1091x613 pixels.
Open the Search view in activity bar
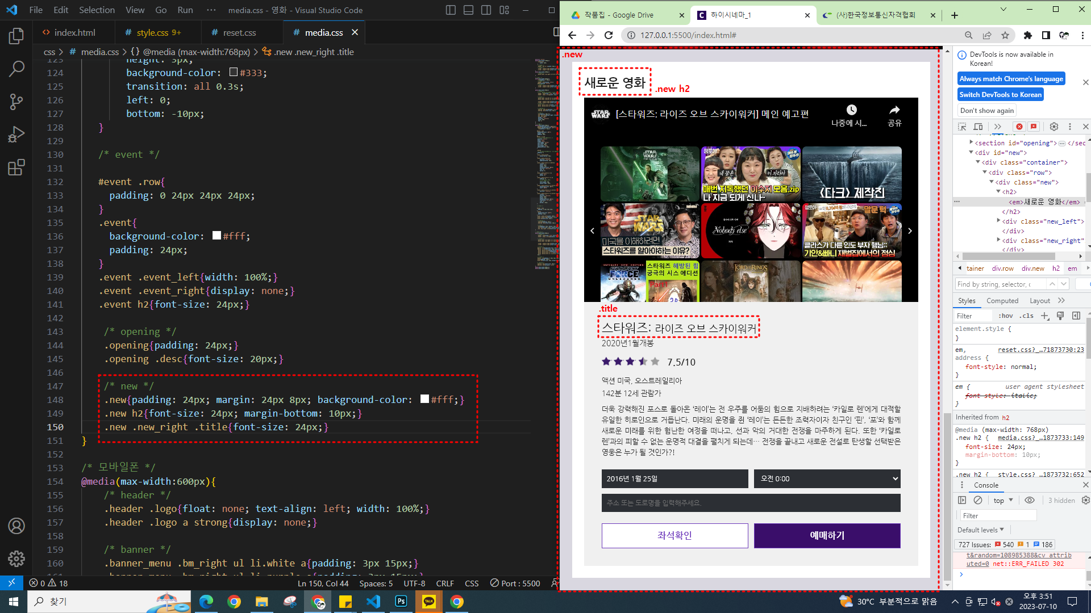(x=16, y=69)
